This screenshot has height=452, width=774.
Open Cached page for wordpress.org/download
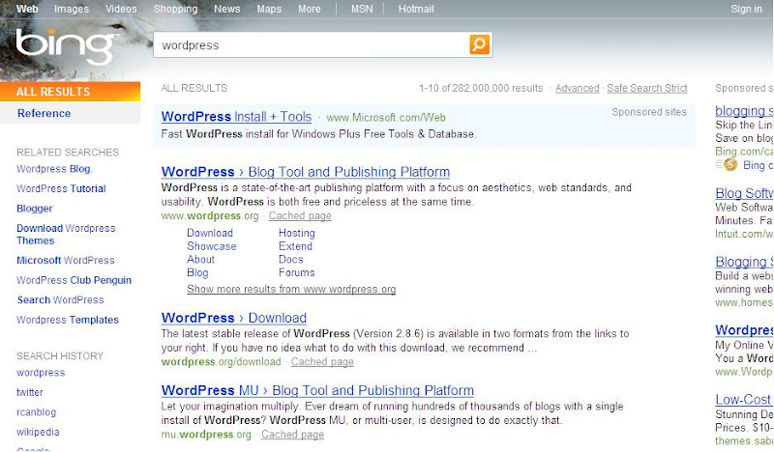pyautogui.click(x=322, y=362)
